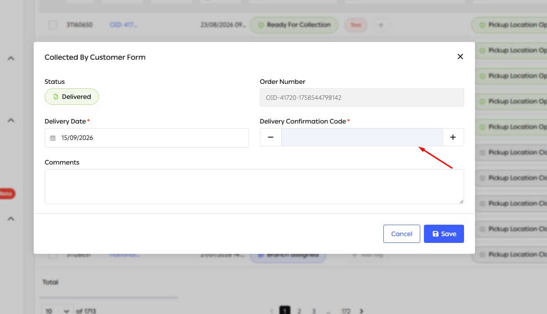Go to the next page with the arrow
The width and height of the screenshot is (547, 314).
[361, 311]
